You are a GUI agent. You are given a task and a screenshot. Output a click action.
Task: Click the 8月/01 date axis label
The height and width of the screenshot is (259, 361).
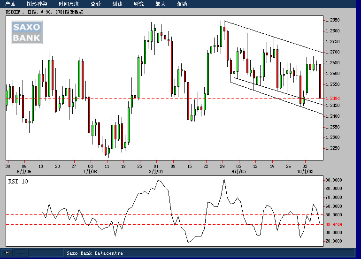click(156, 172)
